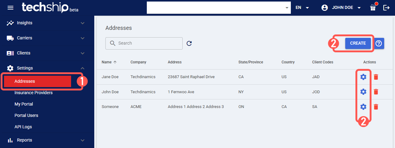Click the techship beta logo
395x148 pixels.
click(50, 8)
